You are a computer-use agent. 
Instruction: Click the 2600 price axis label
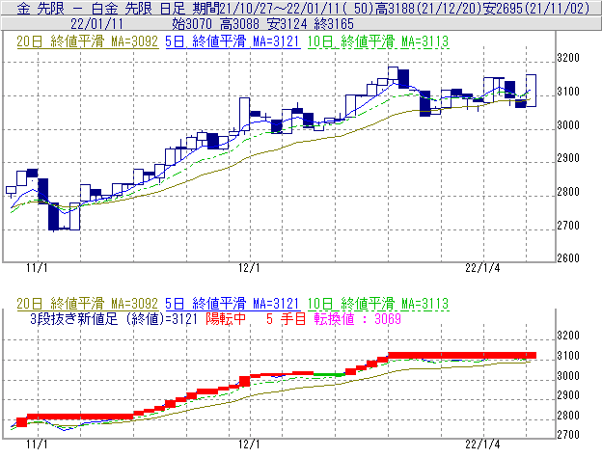[x=571, y=258]
